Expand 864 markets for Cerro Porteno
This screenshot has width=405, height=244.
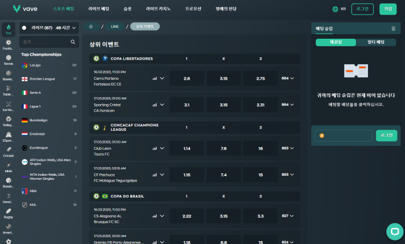click(x=288, y=78)
